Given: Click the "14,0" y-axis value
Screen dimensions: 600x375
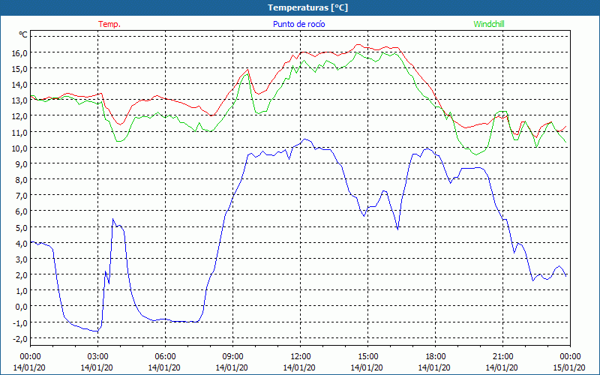Looking at the screenshot, I should 20,85.
